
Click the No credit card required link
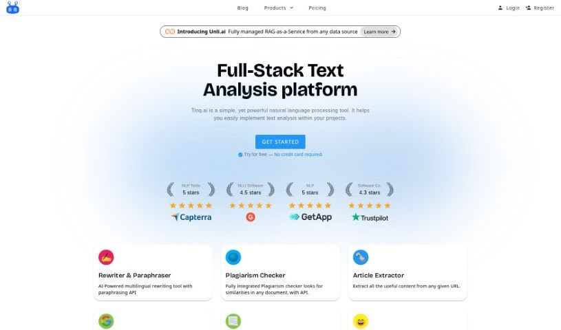click(298, 155)
